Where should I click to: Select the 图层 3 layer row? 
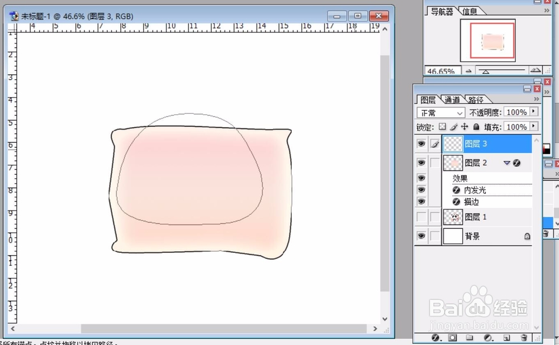click(487, 144)
